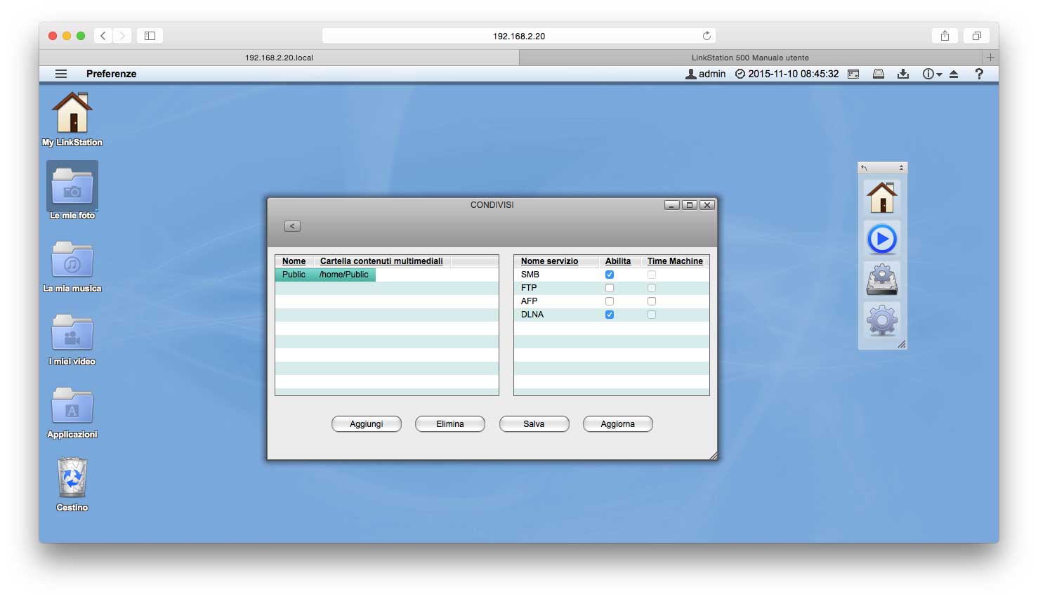
Task: Click the house icon in the side dock
Action: [882, 197]
